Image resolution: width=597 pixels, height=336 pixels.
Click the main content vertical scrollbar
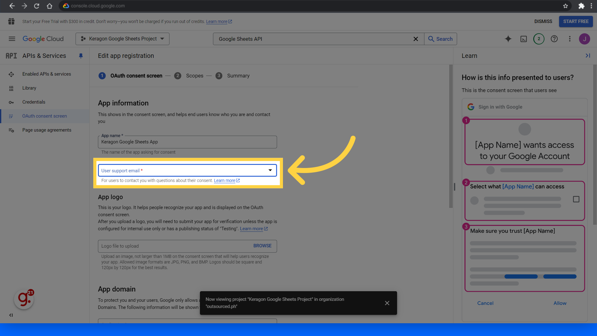click(451, 136)
